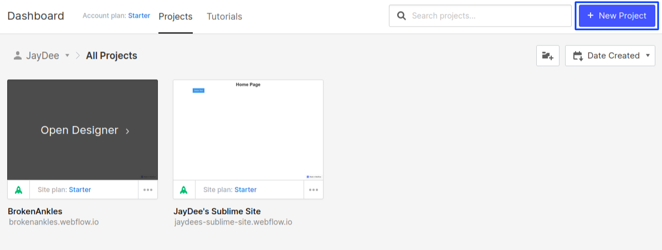Image resolution: width=662 pixels, height=250 pixels.
Task: Open JayDee's Sublime Site thumbnail
Action: 248,130
